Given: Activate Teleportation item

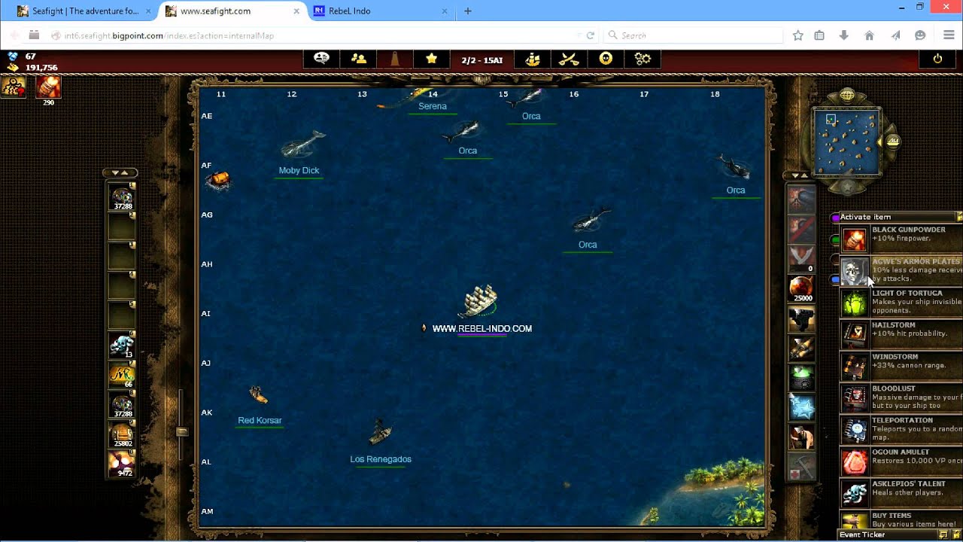Looking at the screenshot, I should pos(901,429).
